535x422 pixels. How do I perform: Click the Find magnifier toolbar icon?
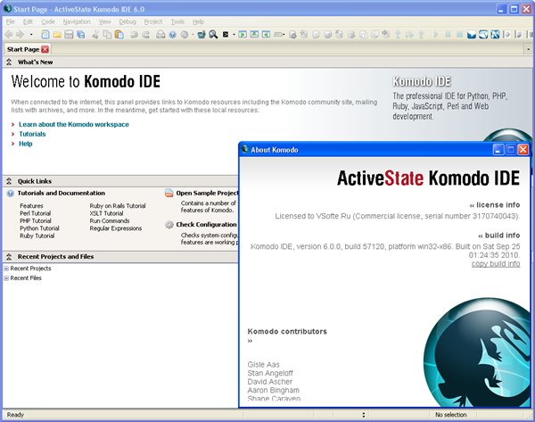[213, 35]
